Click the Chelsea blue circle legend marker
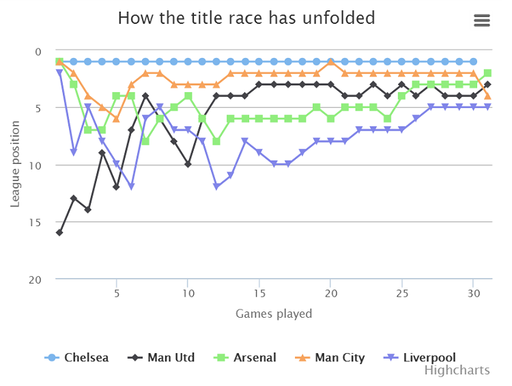The width and height of the screenshot is (512, 386). pyautogui.click(x=52, y=357)
